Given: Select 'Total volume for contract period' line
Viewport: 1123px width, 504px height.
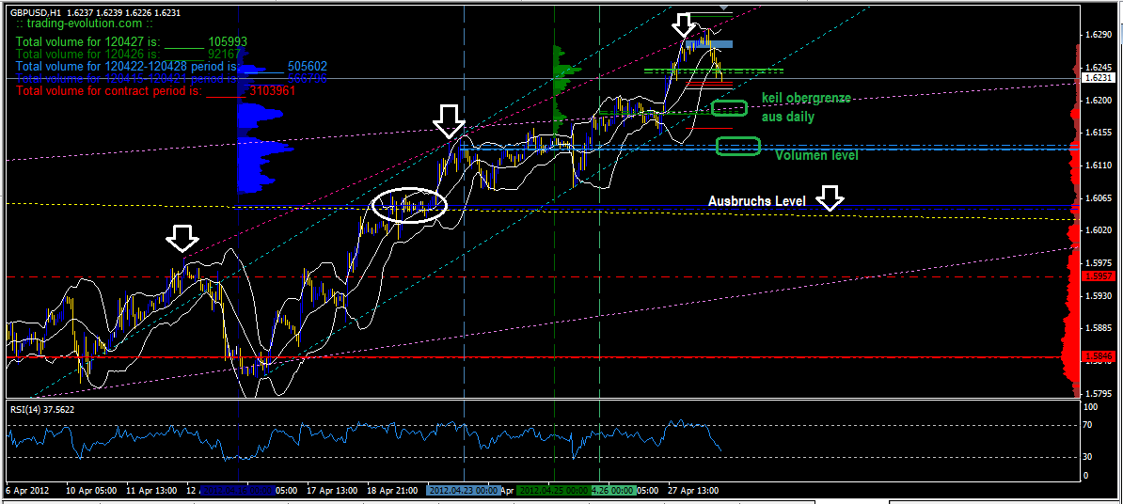Looking at the screenshot, I should click(154, 91).
